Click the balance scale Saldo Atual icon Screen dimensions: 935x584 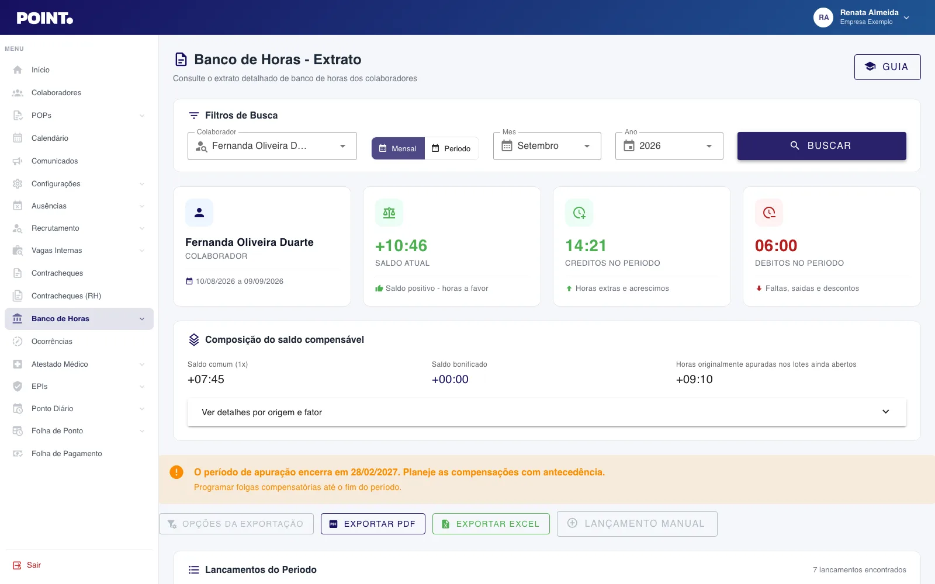[389, 213]
